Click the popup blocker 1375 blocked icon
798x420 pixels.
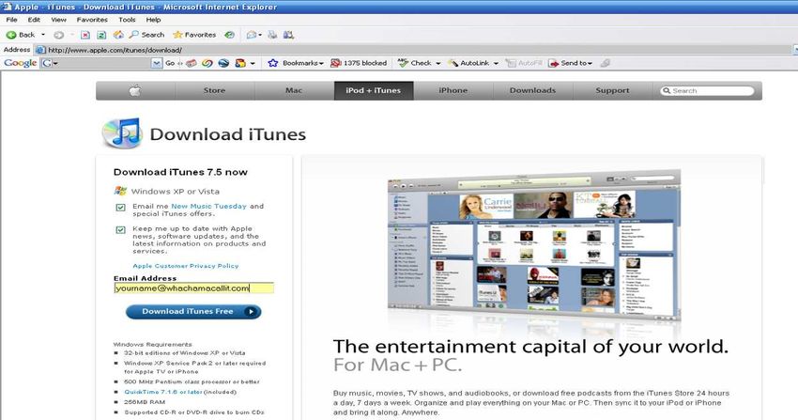336,63
